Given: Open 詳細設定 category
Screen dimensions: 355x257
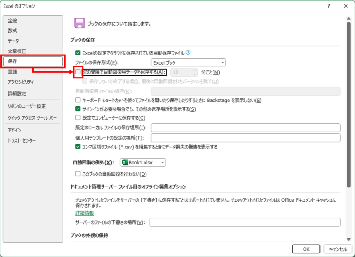Looking at the screenshot, I should 33,93.
